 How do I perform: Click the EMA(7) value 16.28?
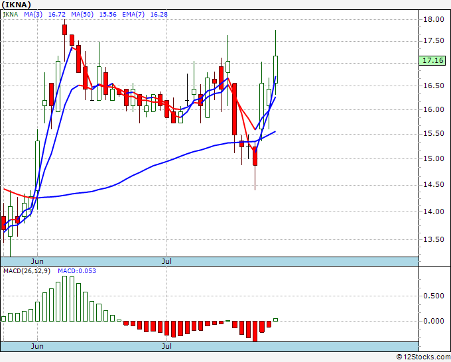[x=159, y=14]
